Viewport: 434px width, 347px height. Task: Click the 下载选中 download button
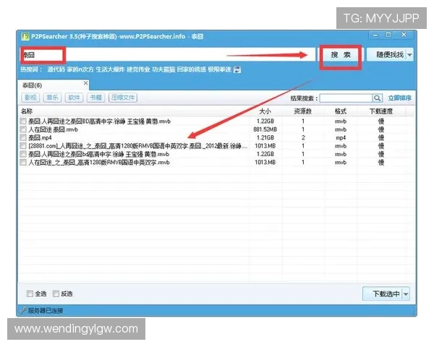tap(383, 294)
